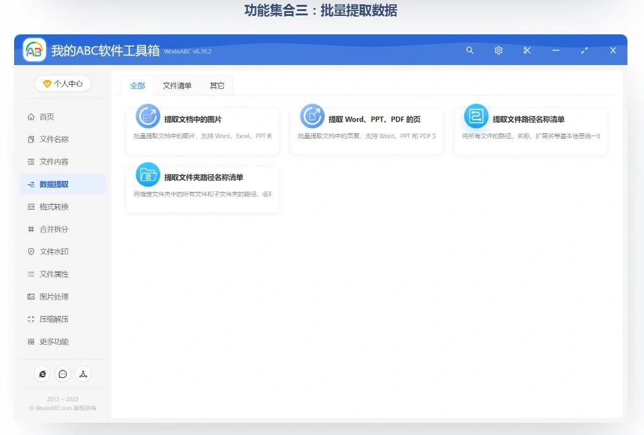This screenshot has height=435, width=644.
Task: Select the 全部 filter tab
Action: coord(137,85)
